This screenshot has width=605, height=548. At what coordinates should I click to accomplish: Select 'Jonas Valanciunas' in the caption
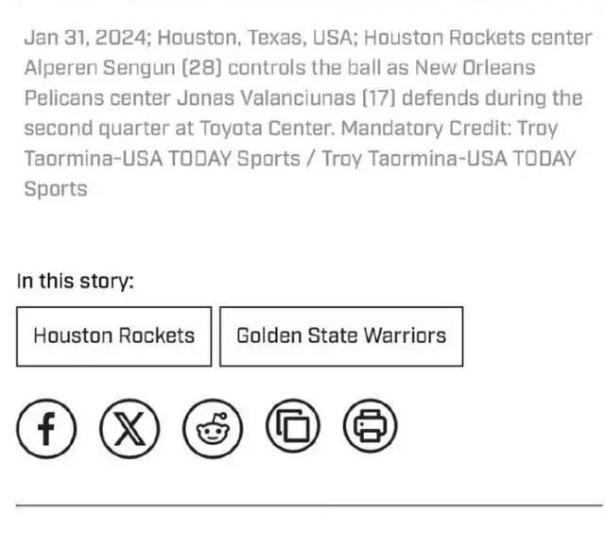(x=267, y=98)
